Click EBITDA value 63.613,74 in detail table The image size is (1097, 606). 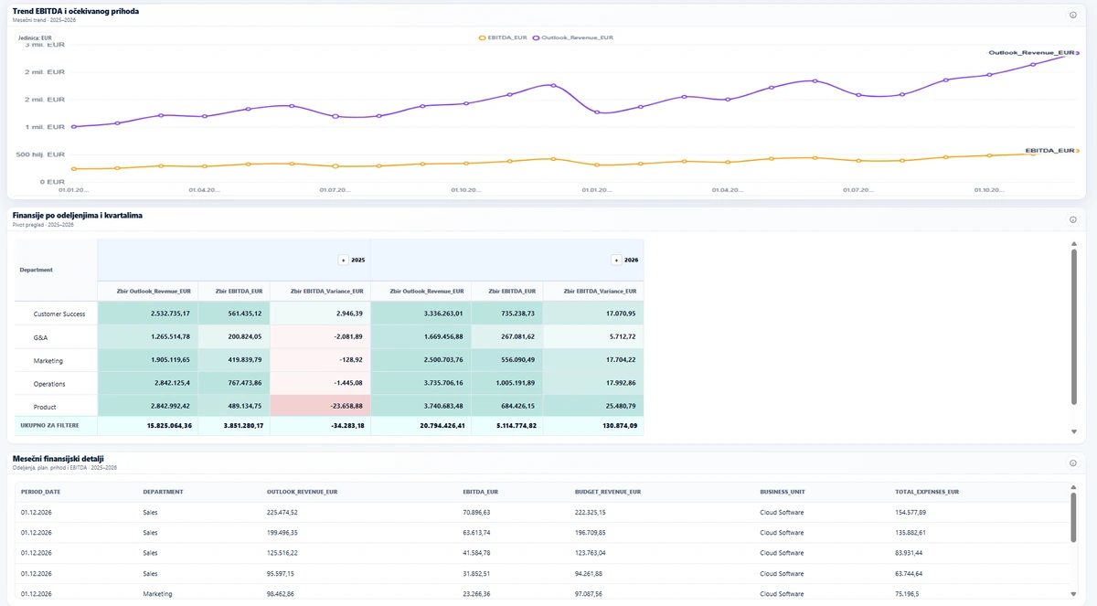pos(477,532)
